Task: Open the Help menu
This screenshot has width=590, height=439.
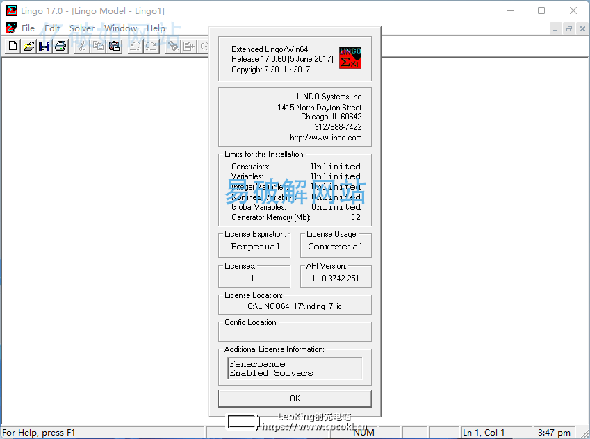Action: pos(156,28)
